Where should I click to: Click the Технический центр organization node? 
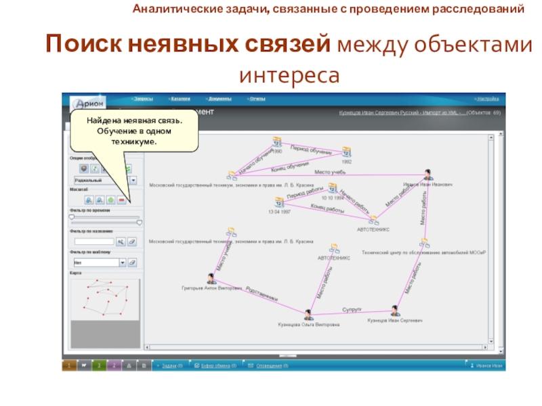coord(425,244)
